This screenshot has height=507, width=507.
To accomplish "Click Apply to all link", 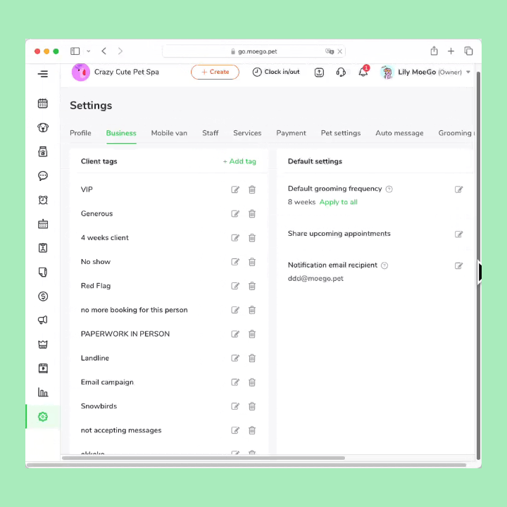I will coord(338,202).
